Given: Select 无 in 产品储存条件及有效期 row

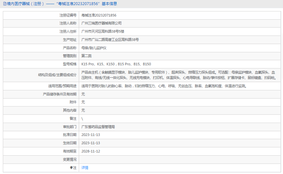Looking at the screenshot, I should point(83,94).
